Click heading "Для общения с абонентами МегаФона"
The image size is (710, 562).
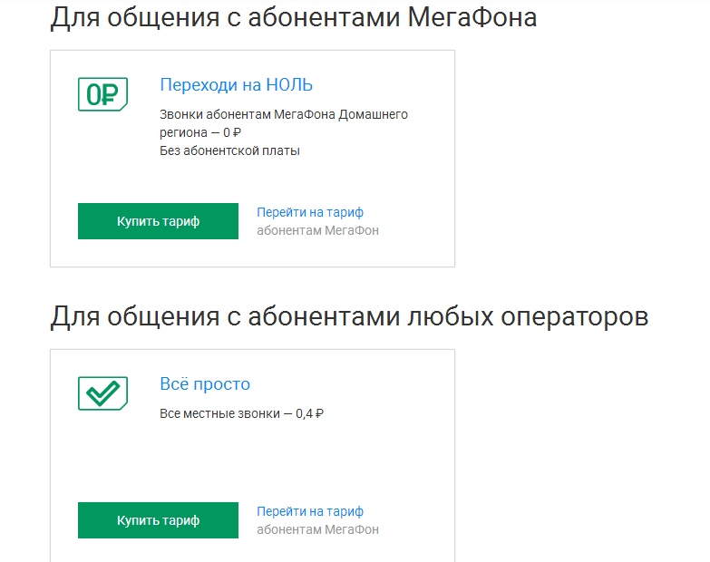point(293,18)
